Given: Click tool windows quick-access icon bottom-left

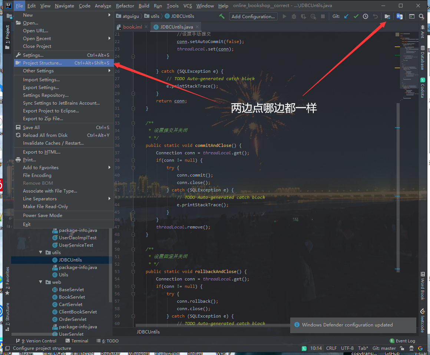Looking at the screenshot, I should pyautogui.click(x=7, y=348).
